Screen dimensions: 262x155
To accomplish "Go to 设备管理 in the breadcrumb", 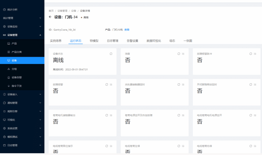I will point(62,11).
